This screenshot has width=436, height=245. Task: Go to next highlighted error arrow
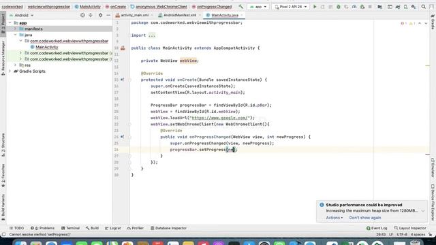pos(426,23)
